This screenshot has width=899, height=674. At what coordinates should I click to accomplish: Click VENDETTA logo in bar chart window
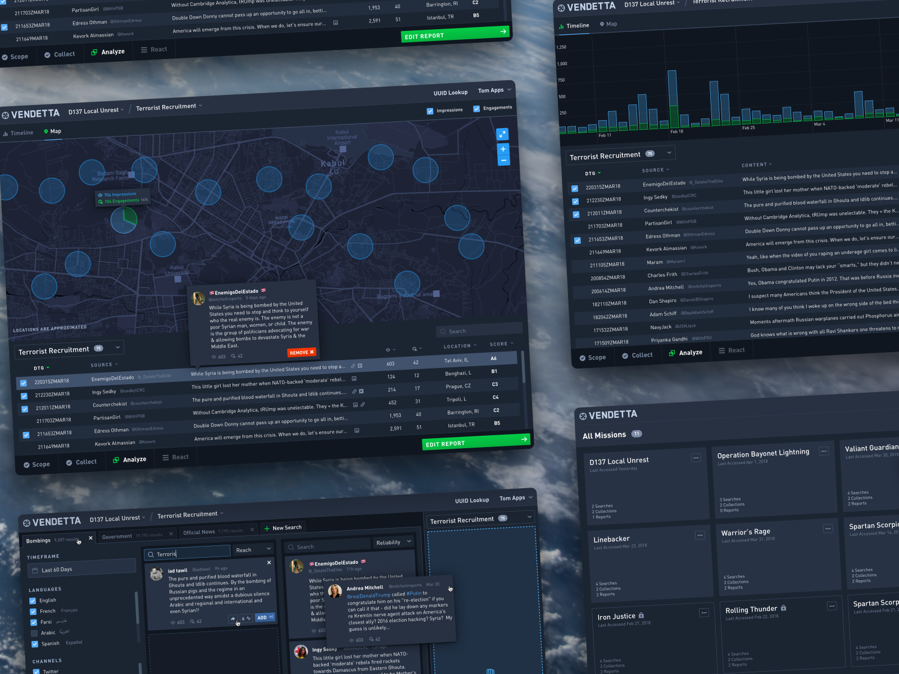coord(587,7)
